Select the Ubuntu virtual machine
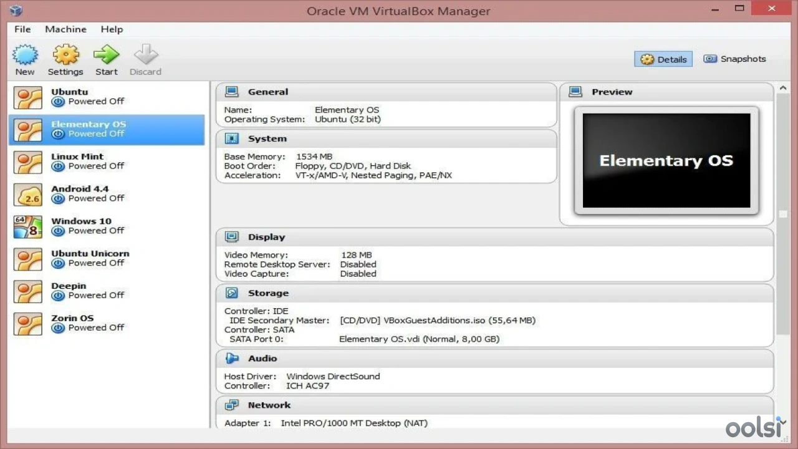The image size is (798, 449). (x=107, y=97)
